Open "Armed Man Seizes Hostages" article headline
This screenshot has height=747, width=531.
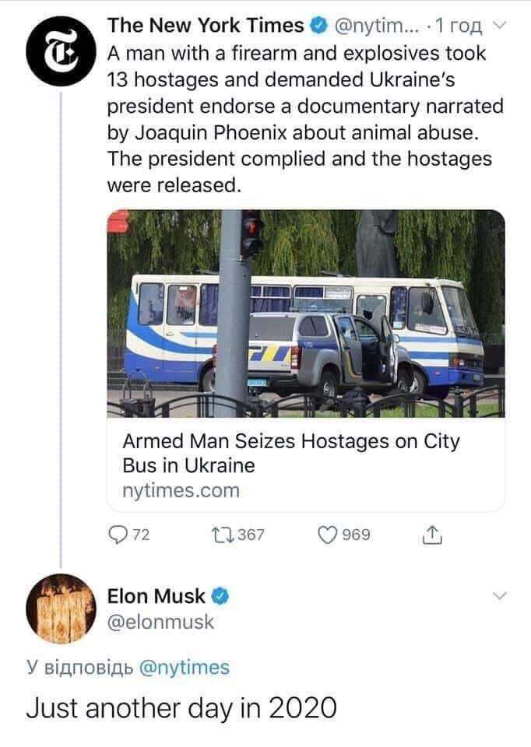click(x=290, y=454)
